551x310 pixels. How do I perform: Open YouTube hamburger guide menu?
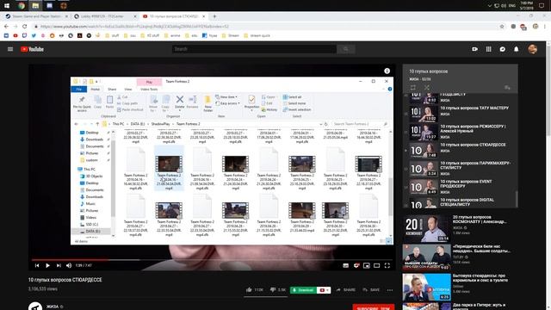10,49
